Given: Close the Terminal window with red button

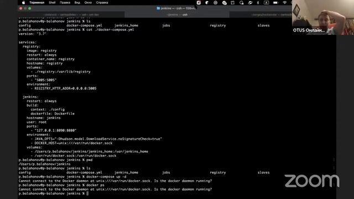Looking at the screenshot, I should [x=21, y=8].
